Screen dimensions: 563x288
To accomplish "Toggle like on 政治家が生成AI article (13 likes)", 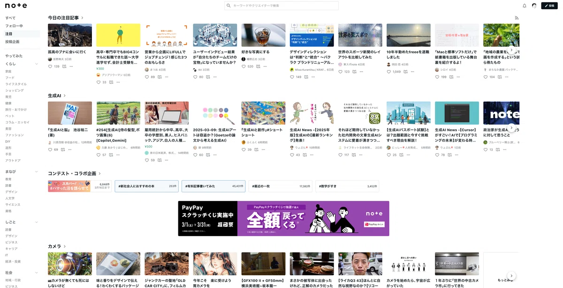I will (486, 149).
